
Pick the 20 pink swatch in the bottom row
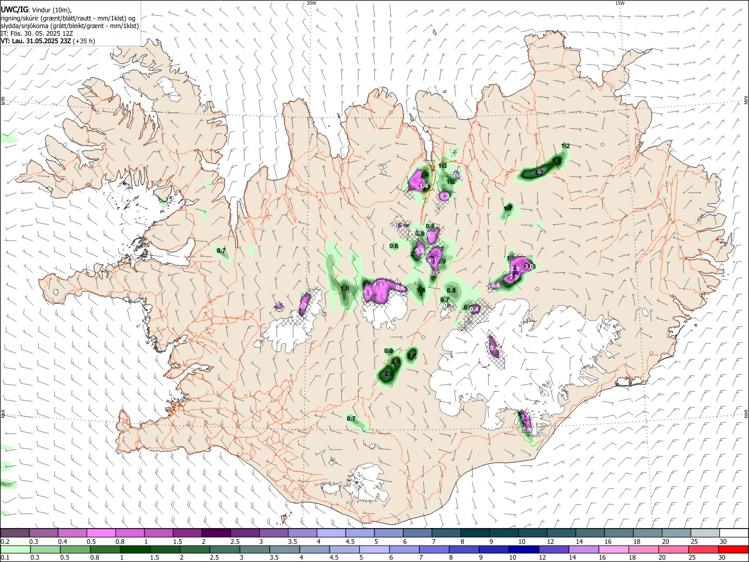pos(674,549)
